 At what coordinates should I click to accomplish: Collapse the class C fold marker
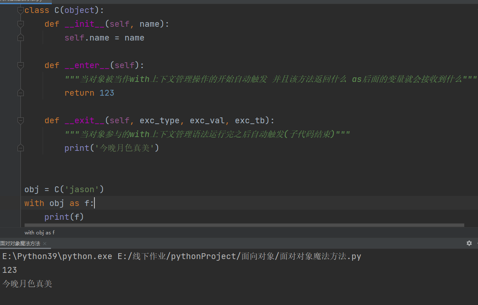pos(21,10)
